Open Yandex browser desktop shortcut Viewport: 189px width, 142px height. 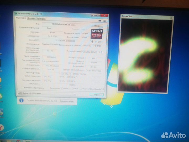click(x=2, y=128)
